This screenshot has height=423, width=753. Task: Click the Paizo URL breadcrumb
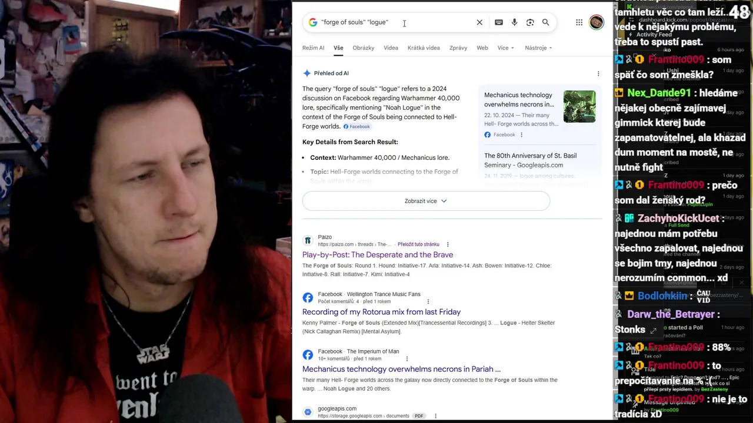click(355, 244)
